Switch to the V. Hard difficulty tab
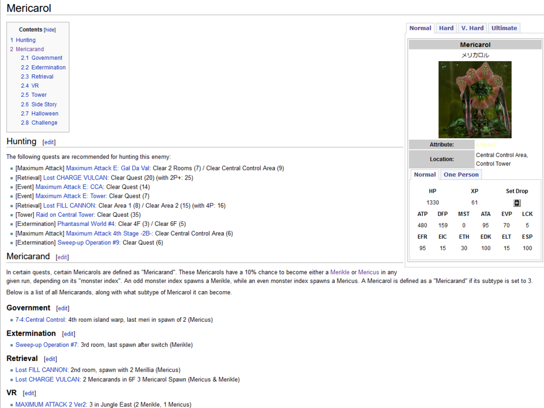This screenshot has height=408, width=544. pos(472,28)
